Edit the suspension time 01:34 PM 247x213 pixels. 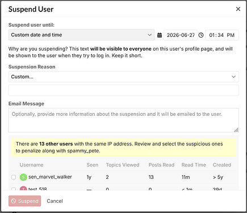tap(222, 35)
